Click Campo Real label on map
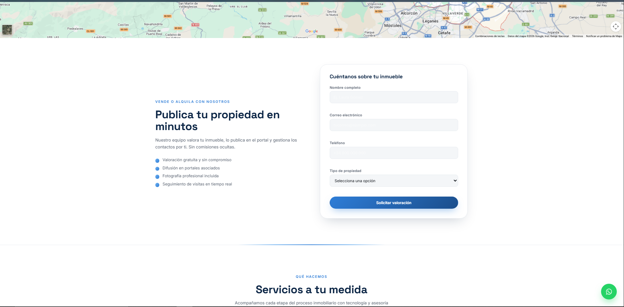This screenshot has height=307, width=624. (x=577, y=17)
